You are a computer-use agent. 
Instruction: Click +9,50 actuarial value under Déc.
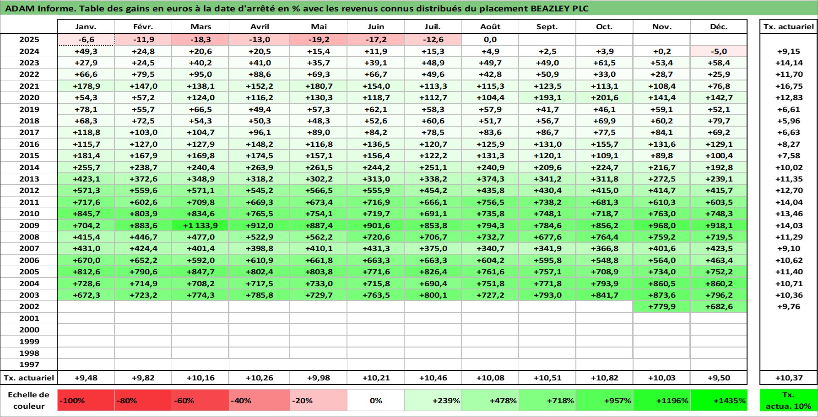719,378
